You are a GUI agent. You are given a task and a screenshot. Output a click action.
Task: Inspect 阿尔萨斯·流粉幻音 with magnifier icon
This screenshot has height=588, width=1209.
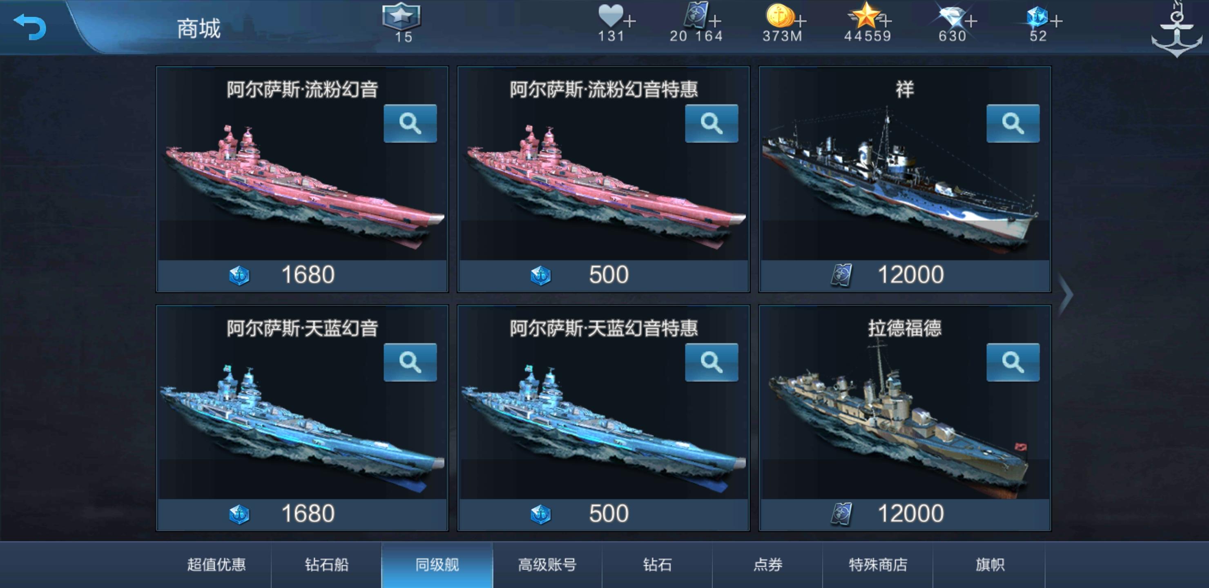[x=410, y=123]
